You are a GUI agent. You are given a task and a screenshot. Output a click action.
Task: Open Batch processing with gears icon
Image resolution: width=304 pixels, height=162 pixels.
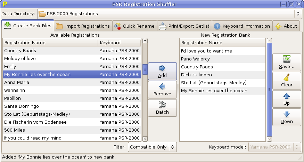(x=162, y=108)
